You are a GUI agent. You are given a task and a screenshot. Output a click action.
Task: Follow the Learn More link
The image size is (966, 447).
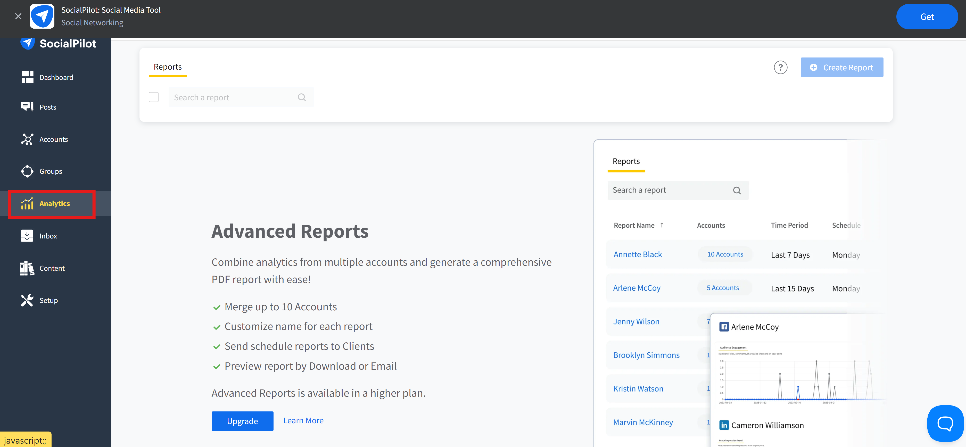(x=303, y=420)
